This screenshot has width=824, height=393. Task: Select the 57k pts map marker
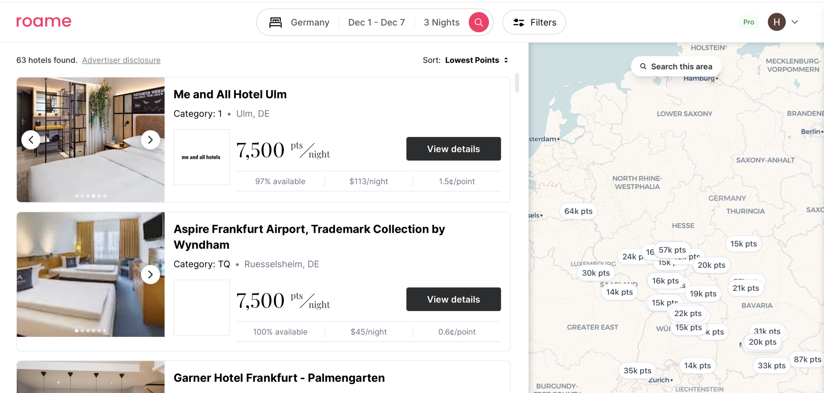[672, 250]
